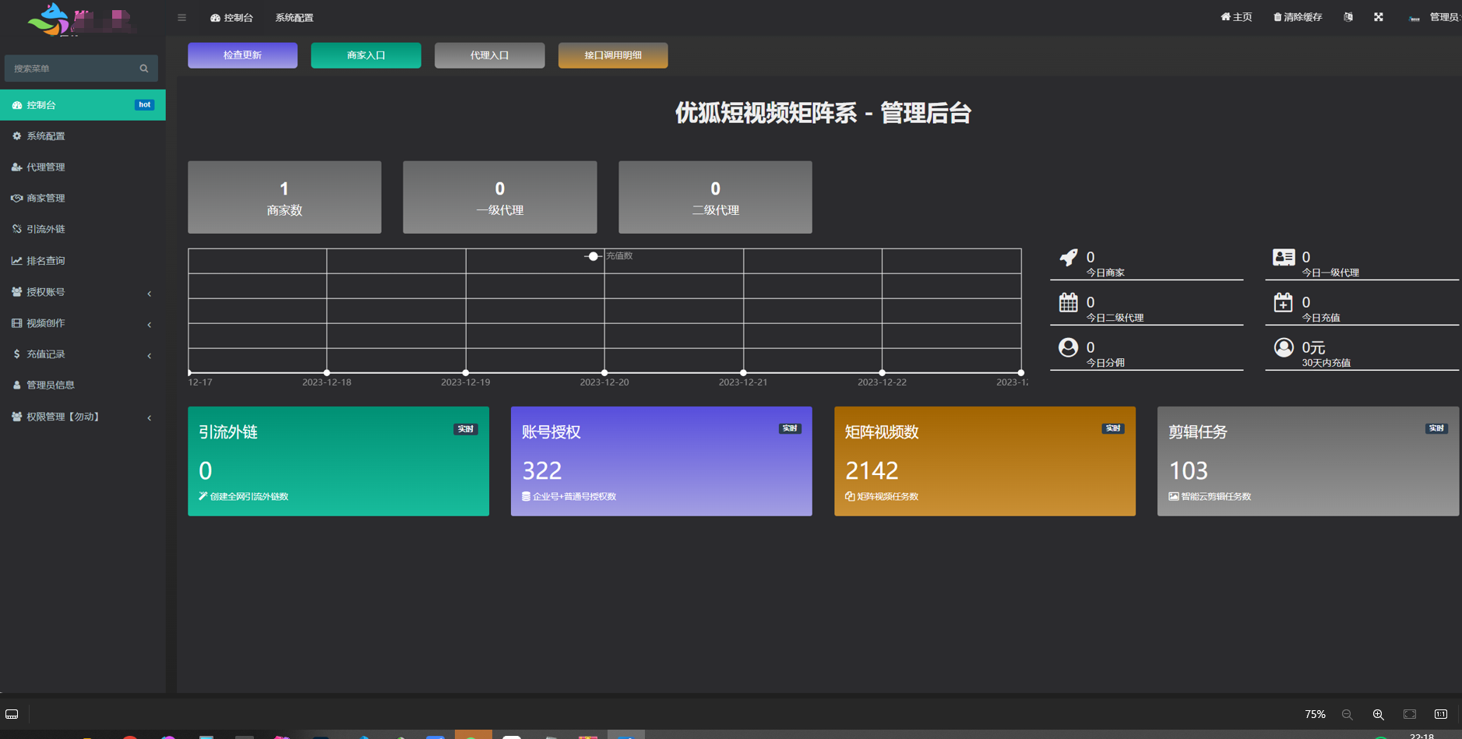Click the ID card icon for 今日一级代理
1462x739 pixels.
[1284, 257]
